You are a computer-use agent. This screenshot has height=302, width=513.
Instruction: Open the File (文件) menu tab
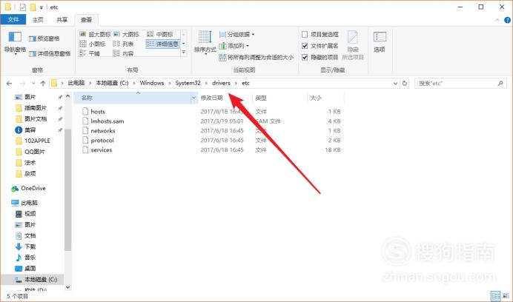click(x=13, y=19)
